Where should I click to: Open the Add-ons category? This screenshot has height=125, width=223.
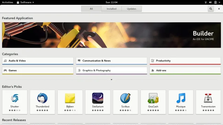click(185, 71)
